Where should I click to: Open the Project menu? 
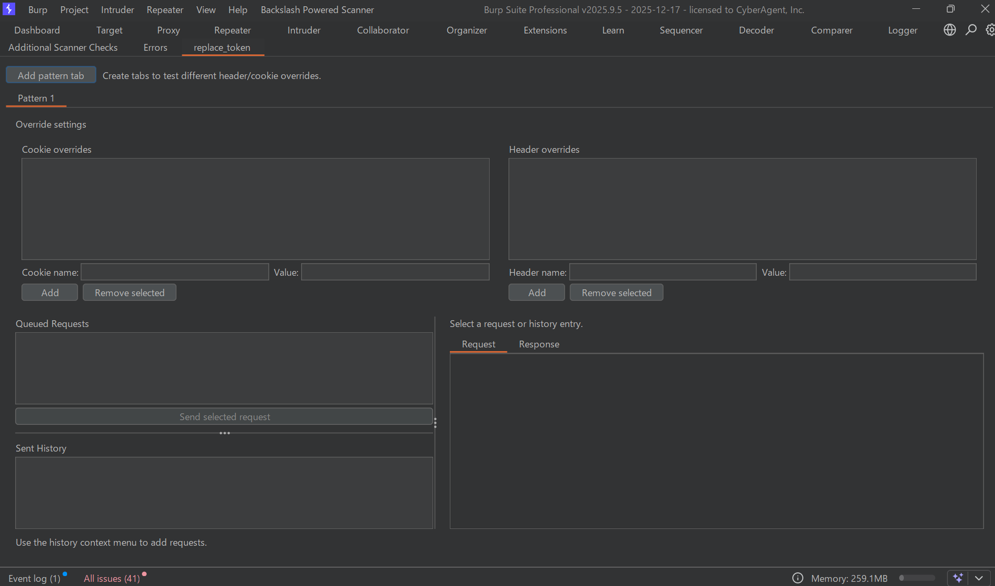click(74, 9)
